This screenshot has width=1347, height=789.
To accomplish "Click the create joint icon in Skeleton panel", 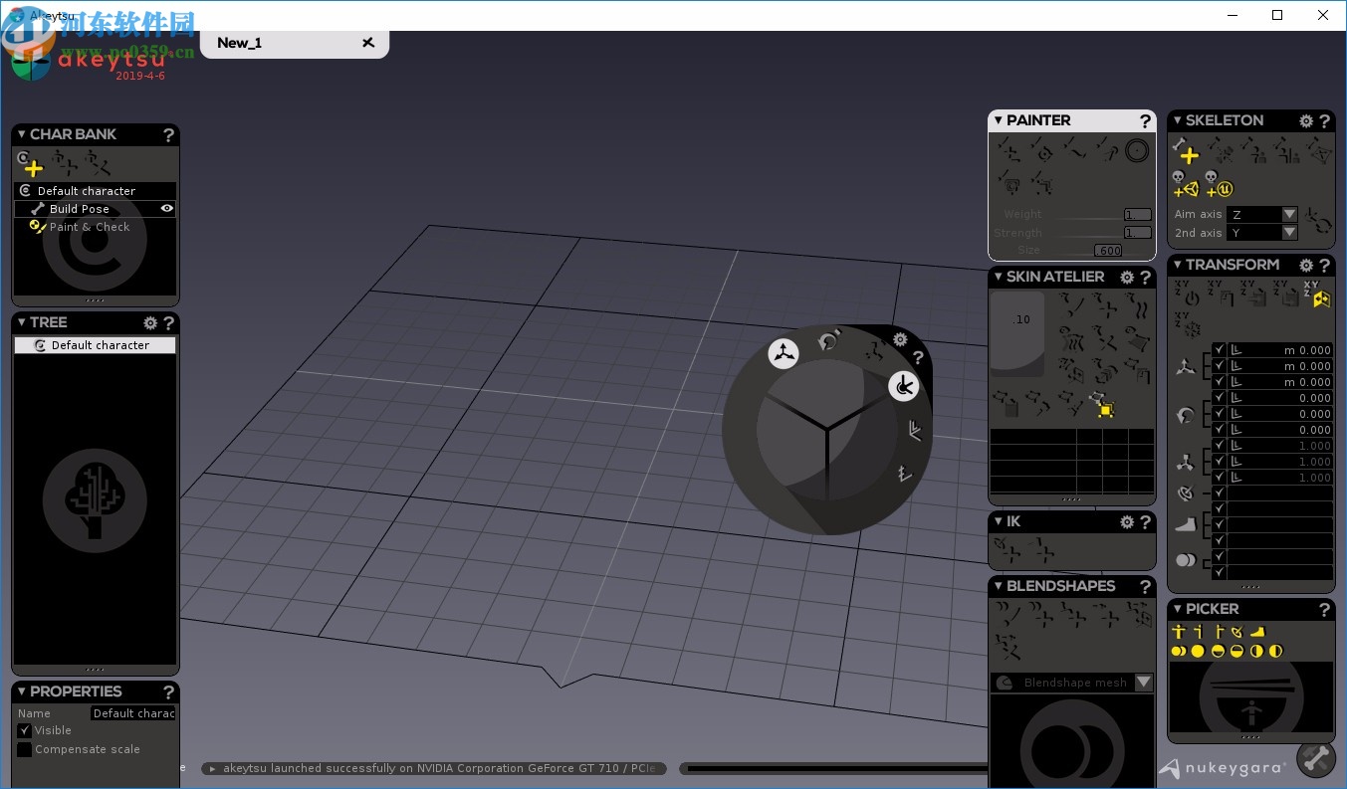I will [x=1185, y=151].
